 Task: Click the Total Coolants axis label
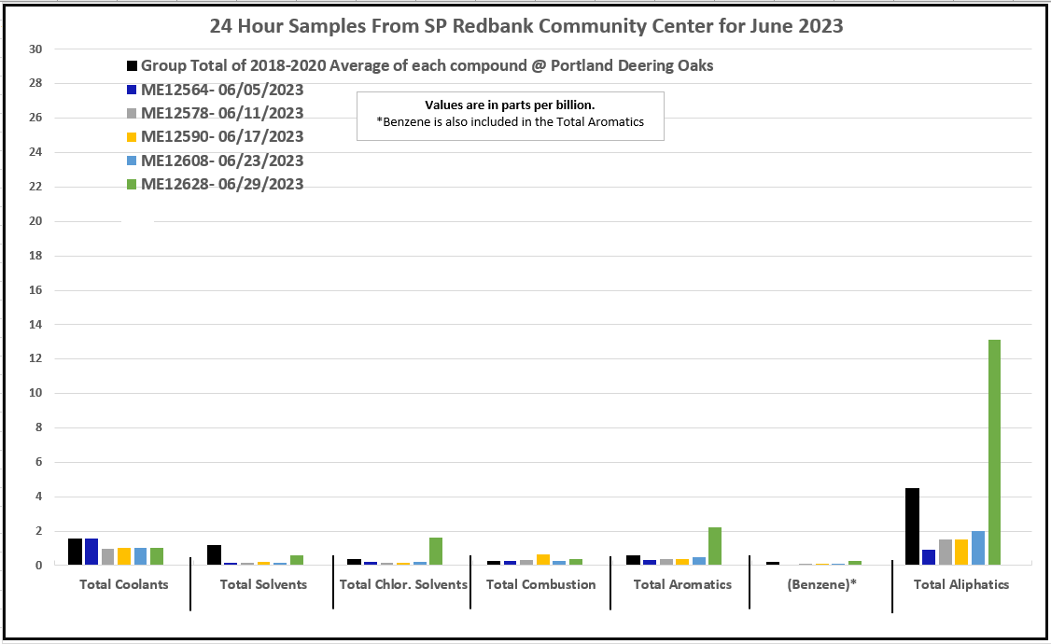tap(123, 585)
